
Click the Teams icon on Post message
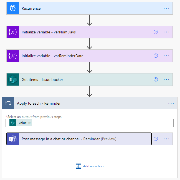pyautogui.click(x=13, y=139)
